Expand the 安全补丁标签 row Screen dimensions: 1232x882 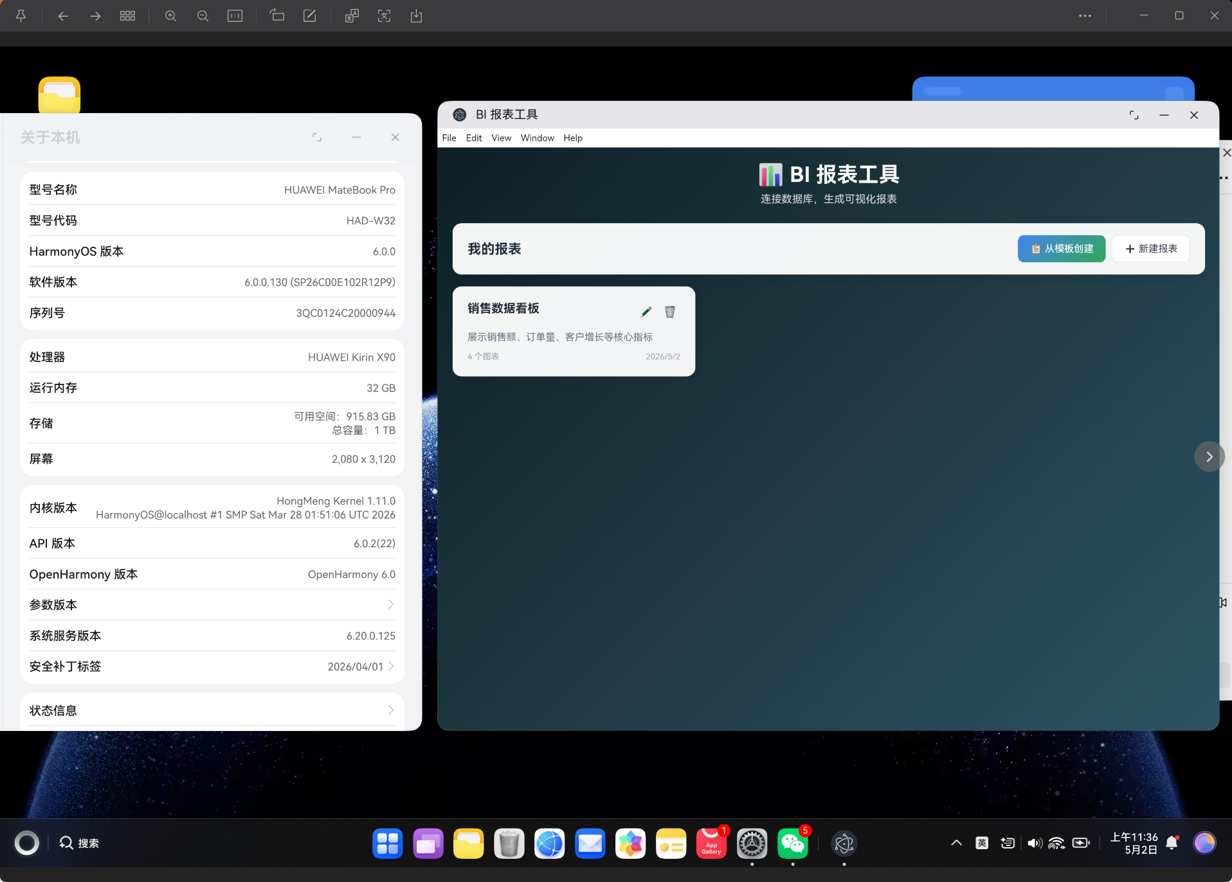(212, 667)
